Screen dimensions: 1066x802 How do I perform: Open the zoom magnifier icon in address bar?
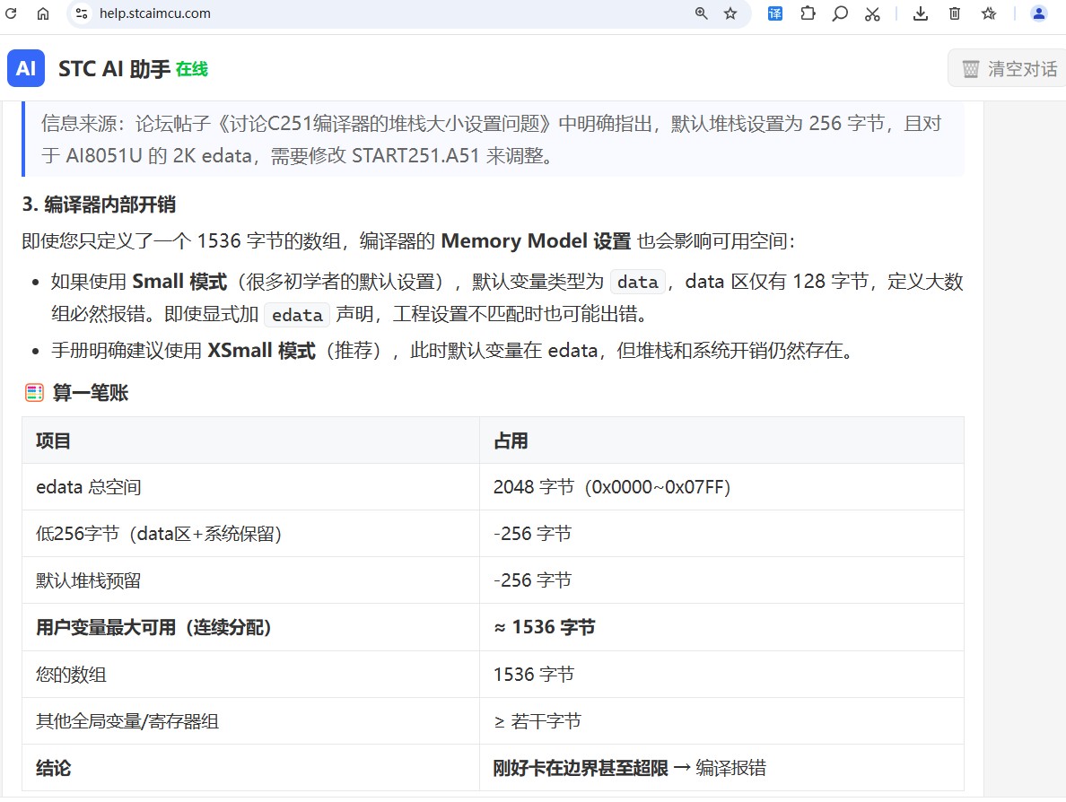[702, 13]
